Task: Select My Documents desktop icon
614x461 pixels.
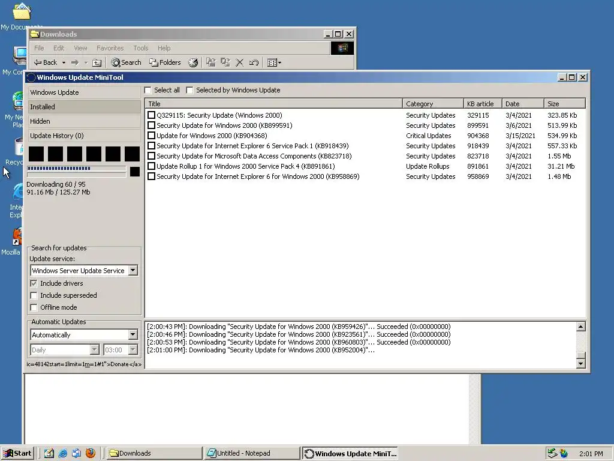Action: pos(22,16)
